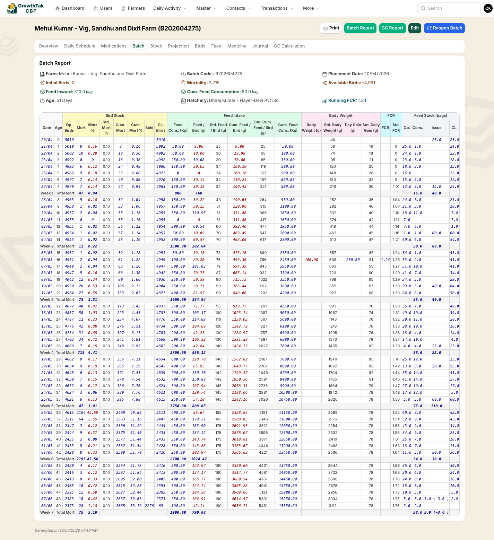Viewport: 494px width, 540px height.
Task: Click the 20/04 date cell
Action: click(x=47, y=140)
